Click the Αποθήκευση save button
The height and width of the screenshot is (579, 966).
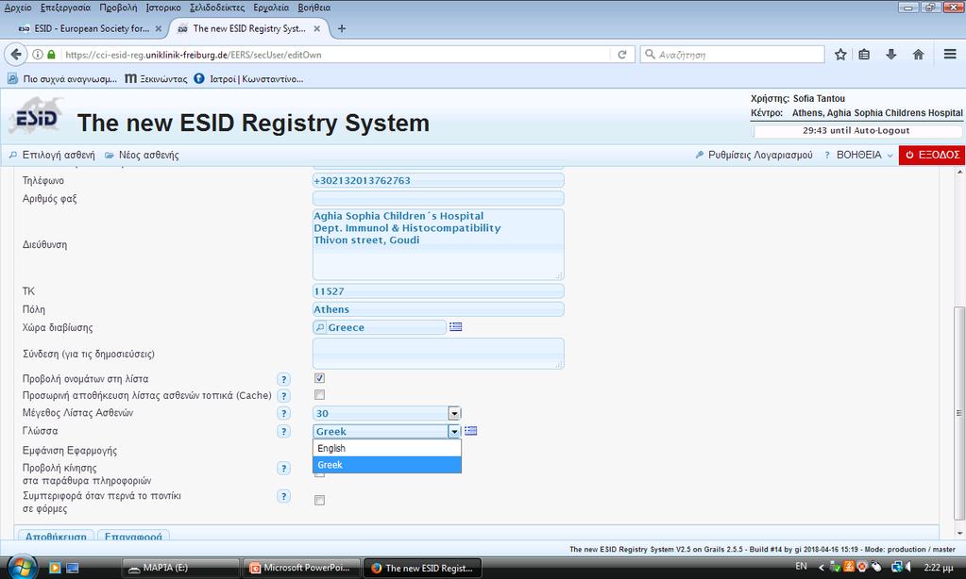pos(56,536)
